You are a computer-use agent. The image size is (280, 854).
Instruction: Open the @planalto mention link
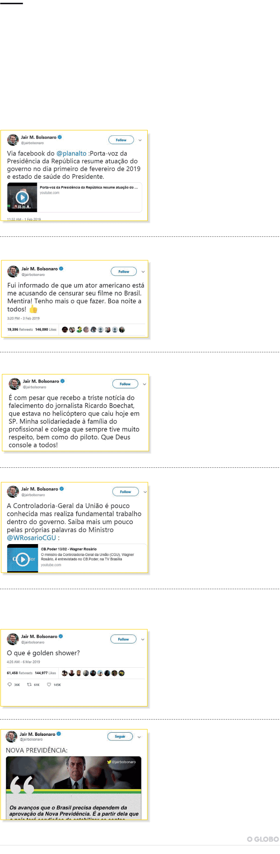coord(71,153)
